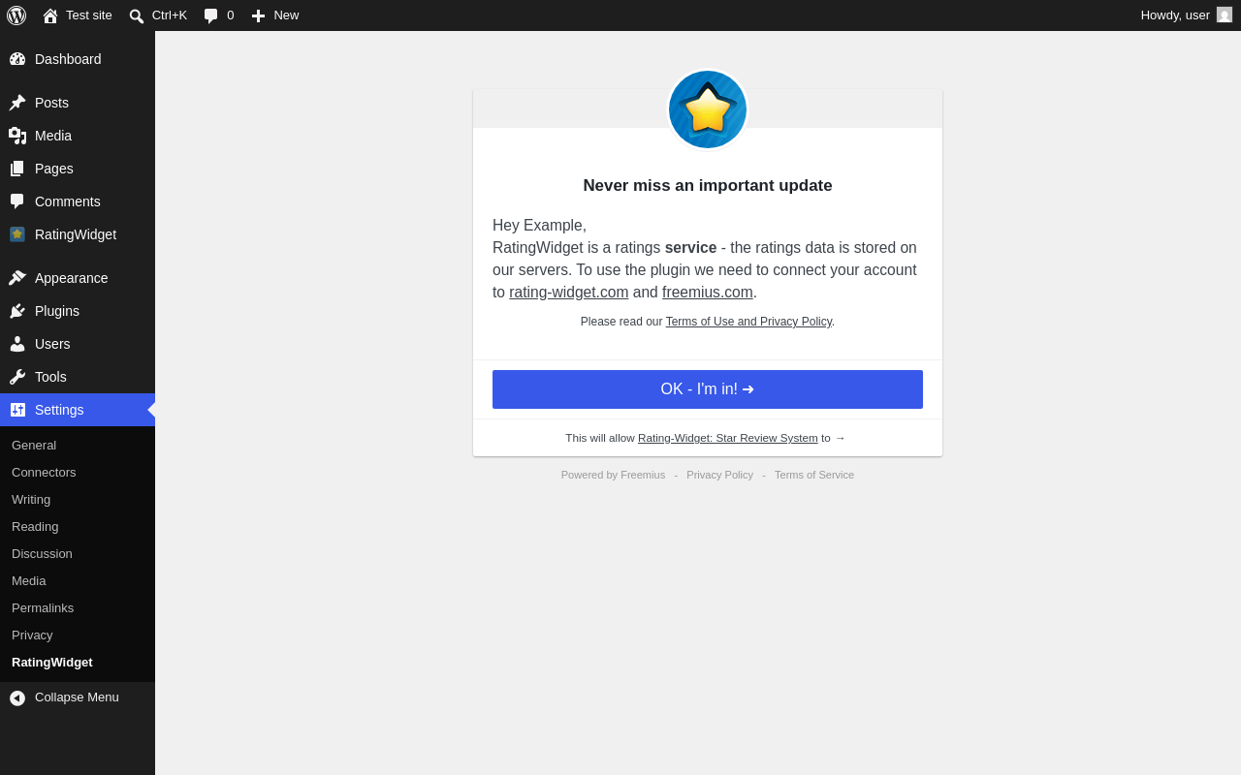Follow the freemius.com link

708,293
